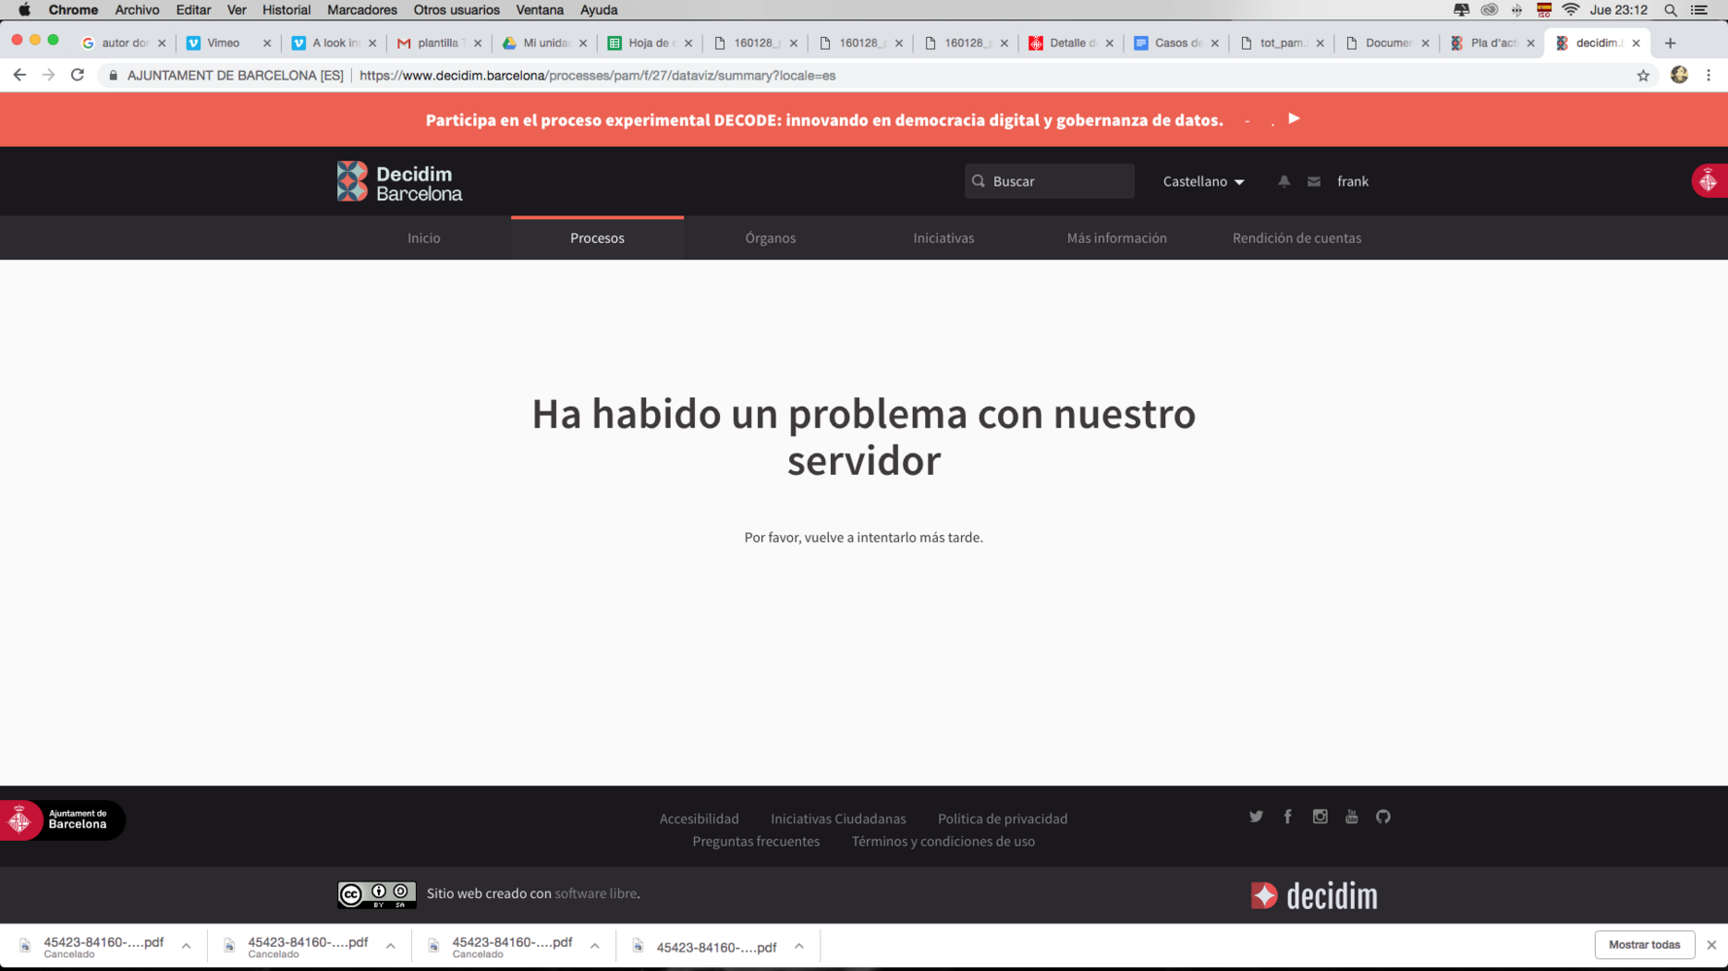Screen dimensions: 1728x971
Task: Expand options for first cancelled PDF download
Action: (187, 946)
